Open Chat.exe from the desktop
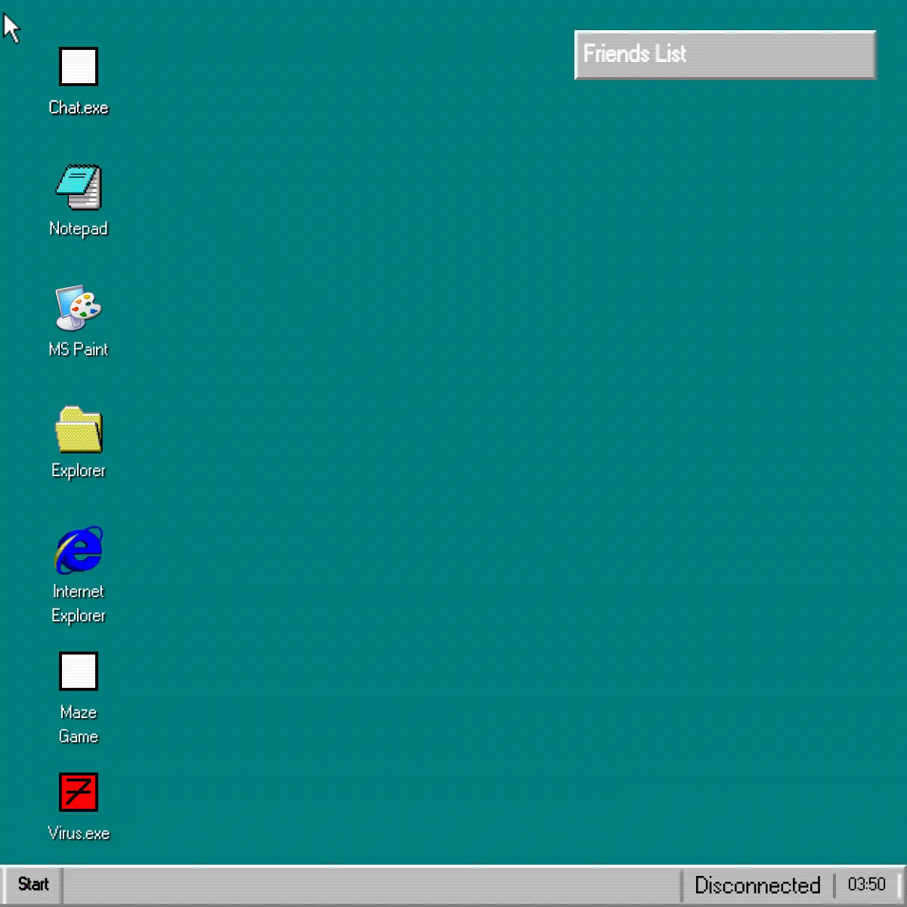 (x=78, y=66)
